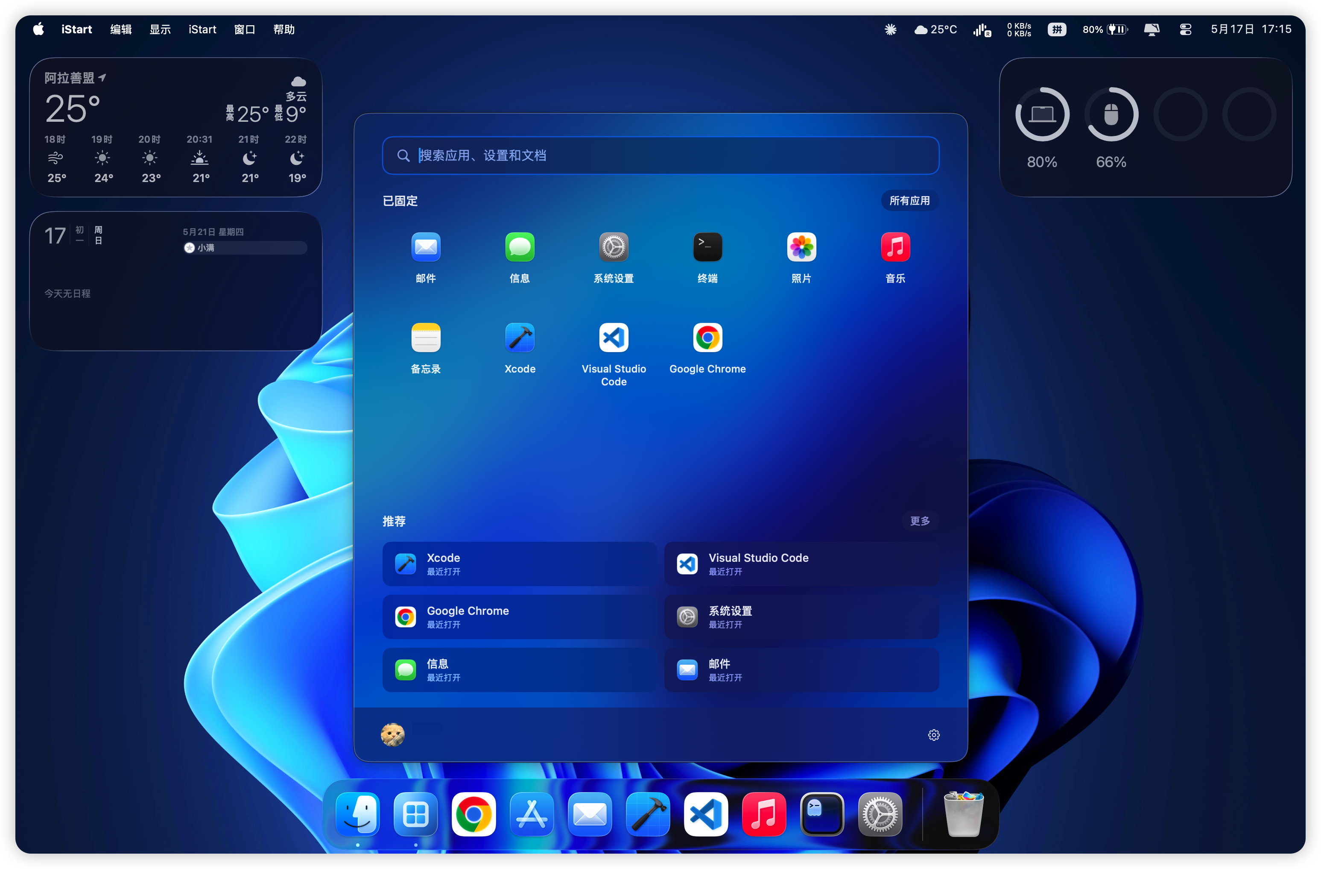The height and width of the screenshot is (869, 1321).
Task: Open the terminal-style app in the Dock
Action: [821, 815]
